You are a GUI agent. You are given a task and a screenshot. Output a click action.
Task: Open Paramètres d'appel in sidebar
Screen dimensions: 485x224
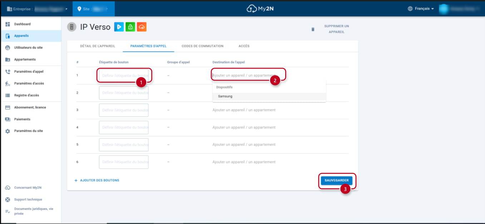29,72
